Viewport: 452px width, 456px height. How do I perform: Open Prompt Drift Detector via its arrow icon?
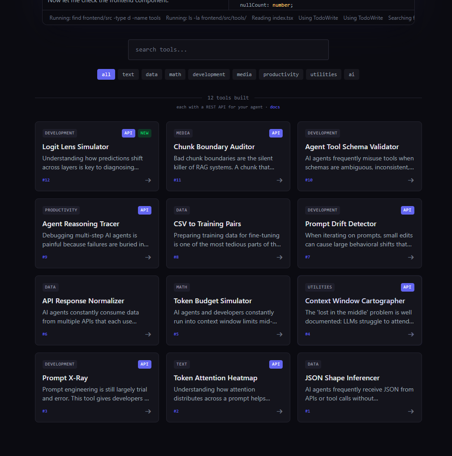(x=411, y=258)
